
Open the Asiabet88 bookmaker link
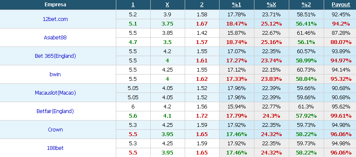[55, 38]
